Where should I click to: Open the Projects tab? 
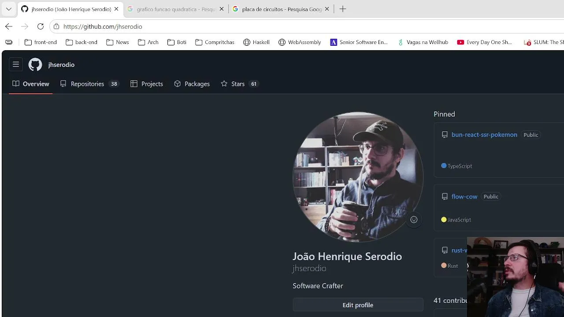point(147,84)
